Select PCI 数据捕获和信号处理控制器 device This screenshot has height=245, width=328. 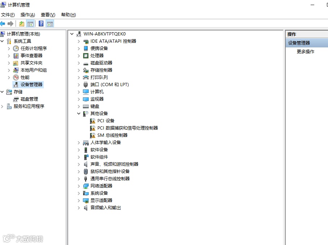pos(127,128)
